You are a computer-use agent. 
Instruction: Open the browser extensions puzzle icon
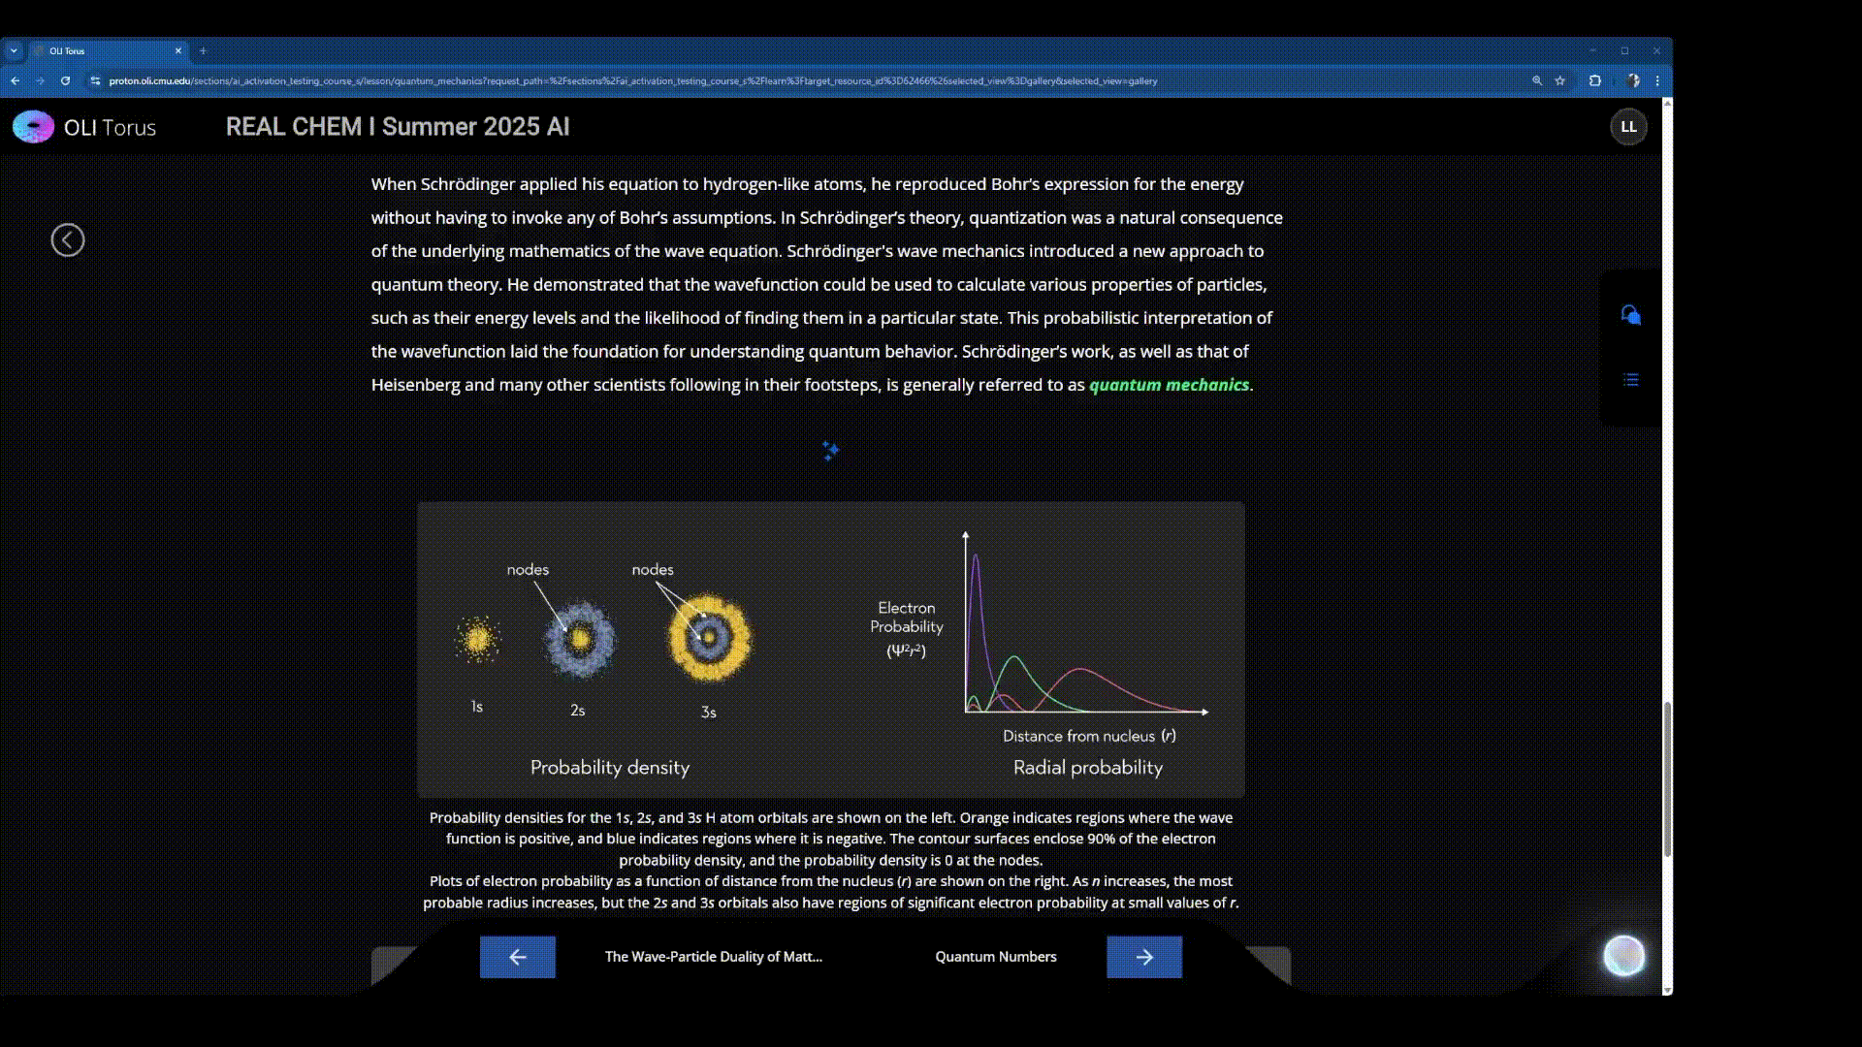click(x=1595, y=80)
